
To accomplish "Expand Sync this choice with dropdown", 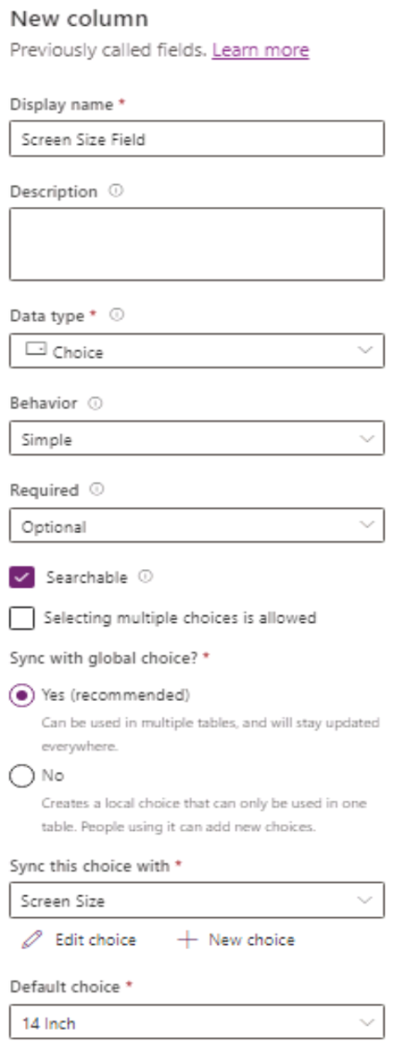I will tap(197, 901).
